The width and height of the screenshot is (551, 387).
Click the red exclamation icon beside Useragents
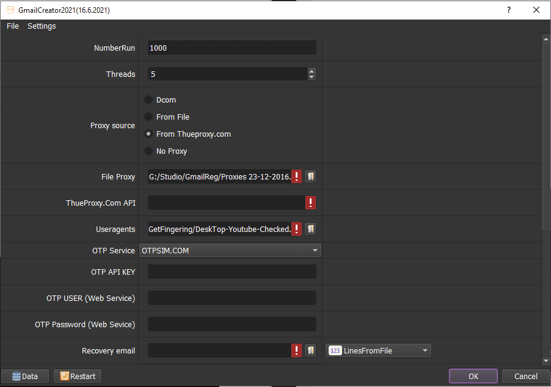point(297,229)
